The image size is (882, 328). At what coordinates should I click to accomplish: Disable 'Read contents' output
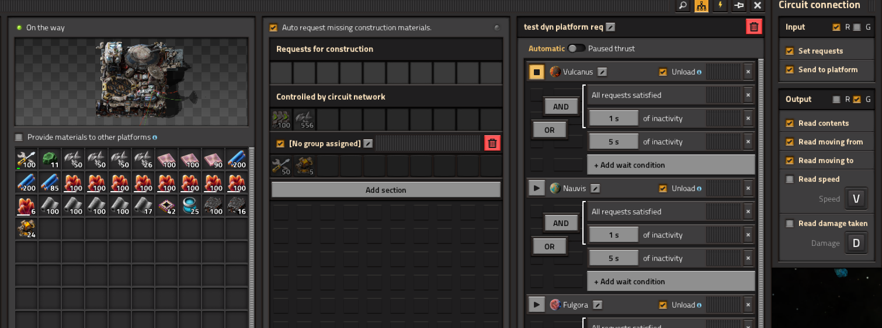[790, 124]
